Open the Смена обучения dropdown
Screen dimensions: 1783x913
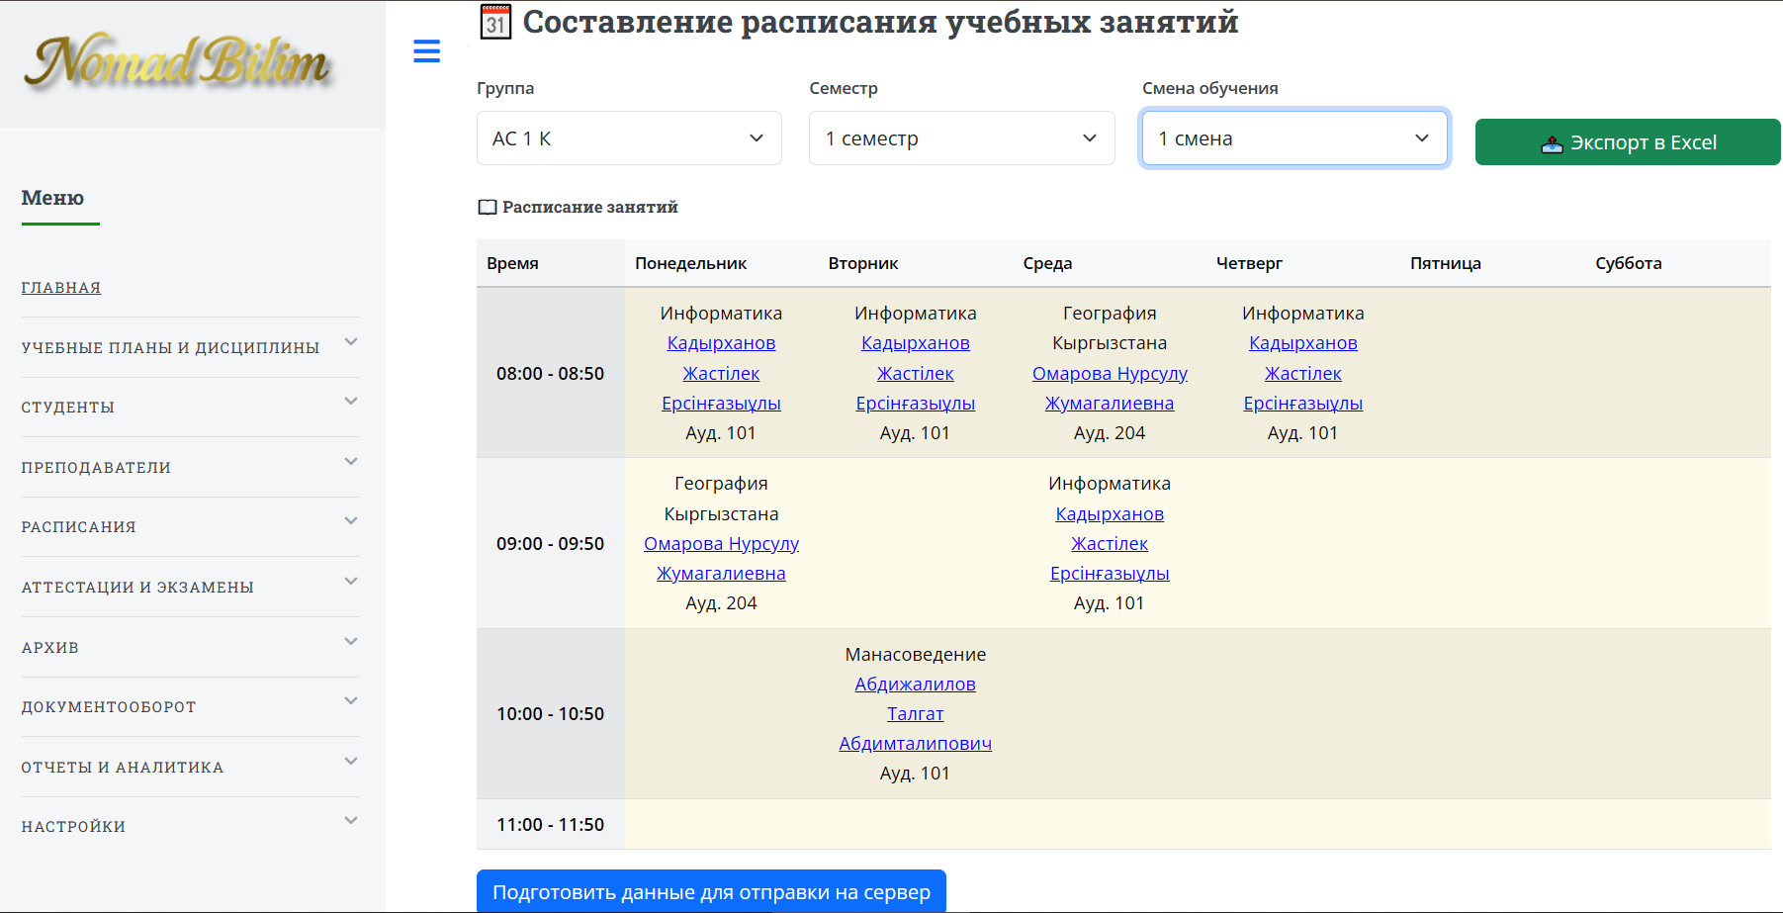pos(1293,138)
